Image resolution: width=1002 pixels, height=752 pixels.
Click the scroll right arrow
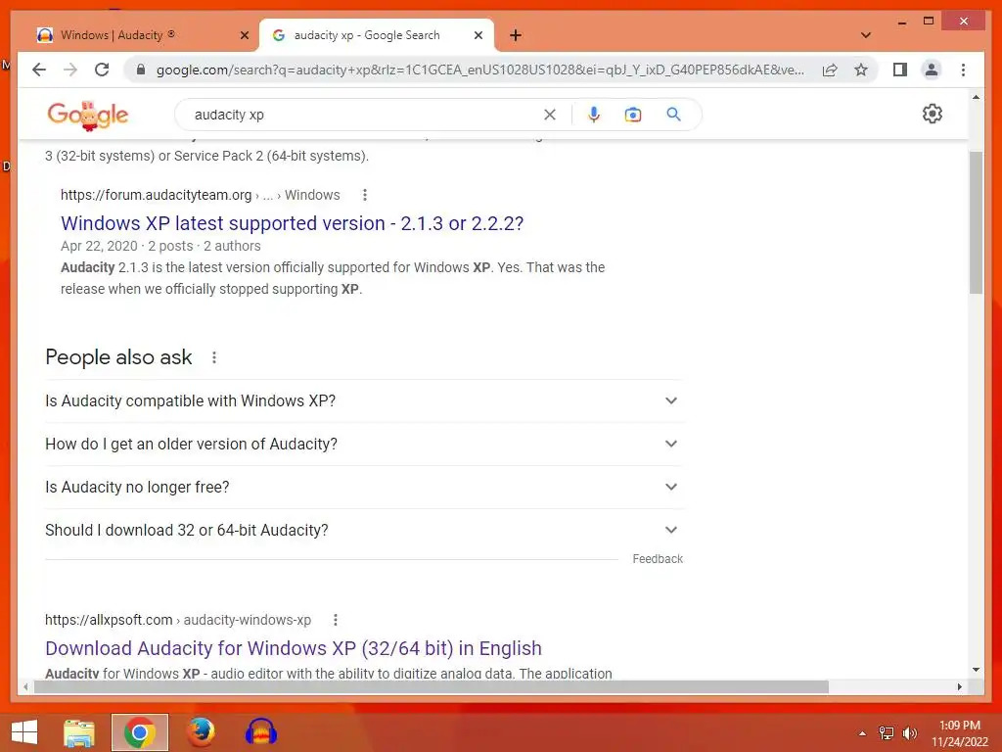tap(959, 687)
